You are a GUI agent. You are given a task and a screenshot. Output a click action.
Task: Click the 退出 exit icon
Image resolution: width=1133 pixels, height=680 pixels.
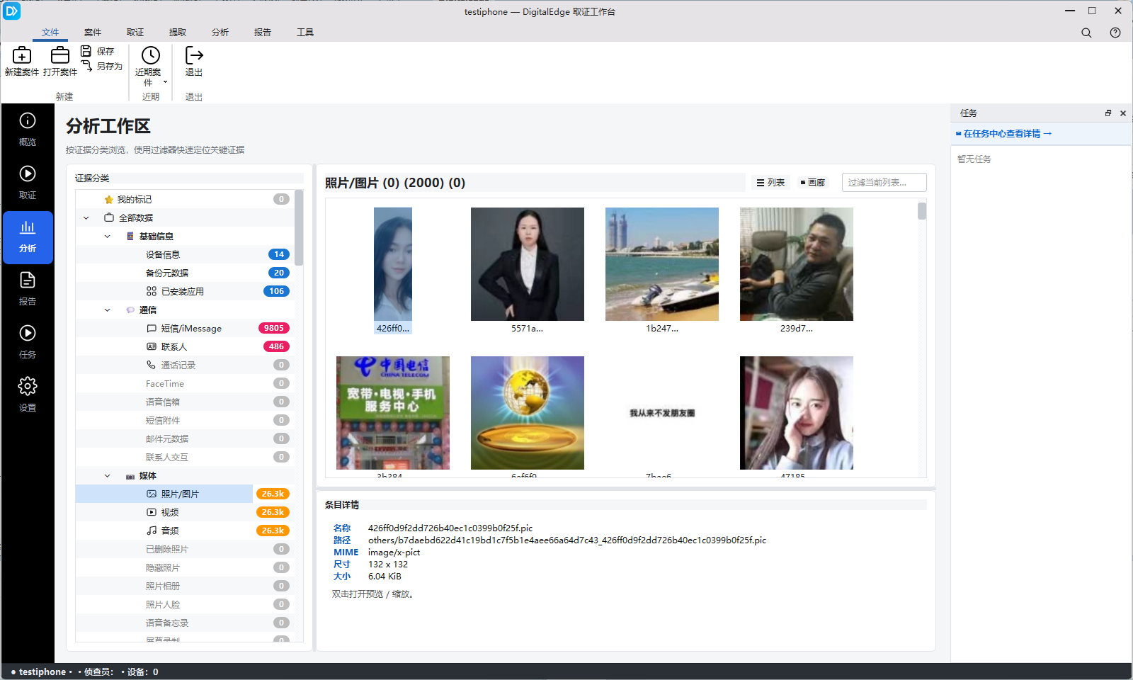(x=194, y=55)
